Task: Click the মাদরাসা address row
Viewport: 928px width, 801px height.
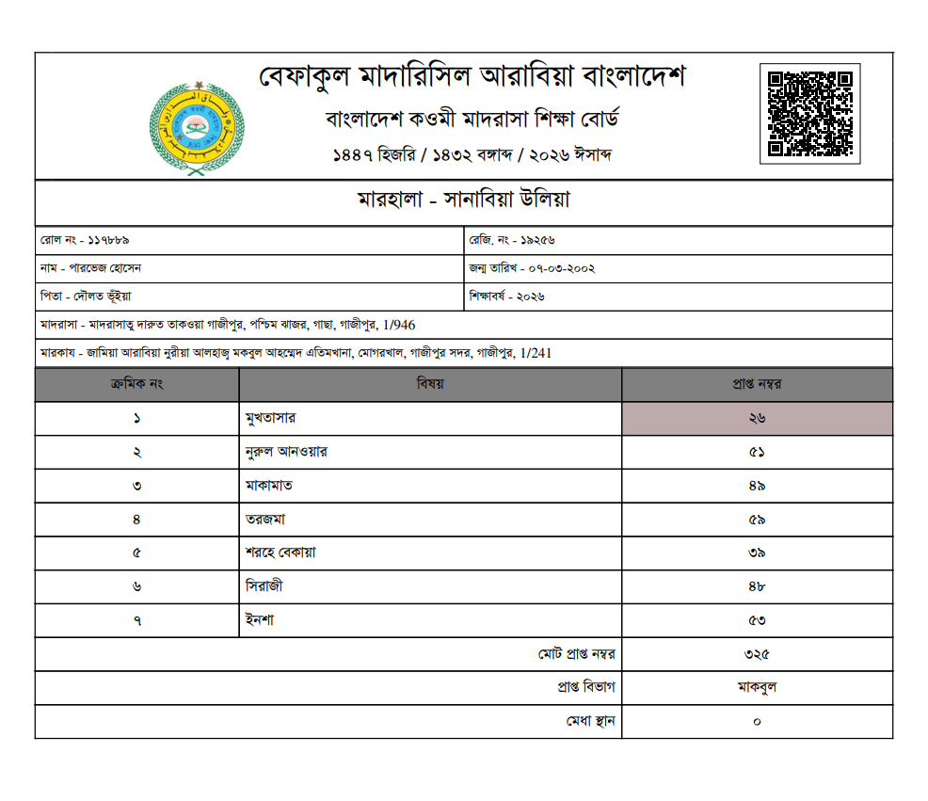Action: pyautogui.click(x=227, y=325)
